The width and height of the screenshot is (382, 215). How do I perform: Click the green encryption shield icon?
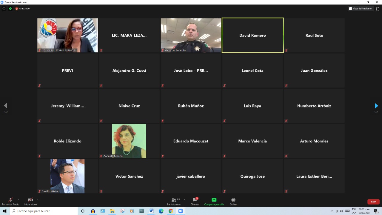tap(10, 9)
